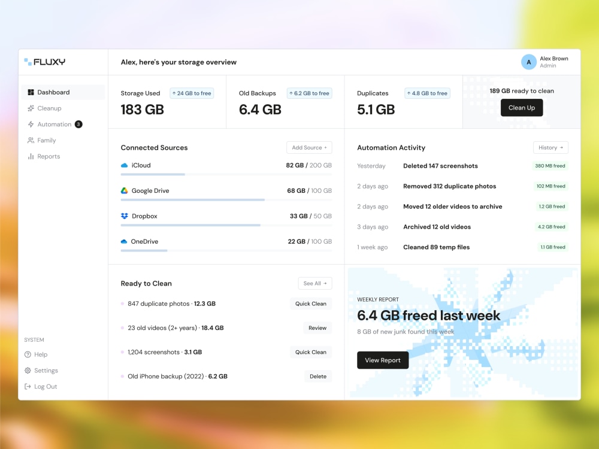The image size is (599, 449).
Task: Click the 380 MB freed tag
Action: coord(550,166)
